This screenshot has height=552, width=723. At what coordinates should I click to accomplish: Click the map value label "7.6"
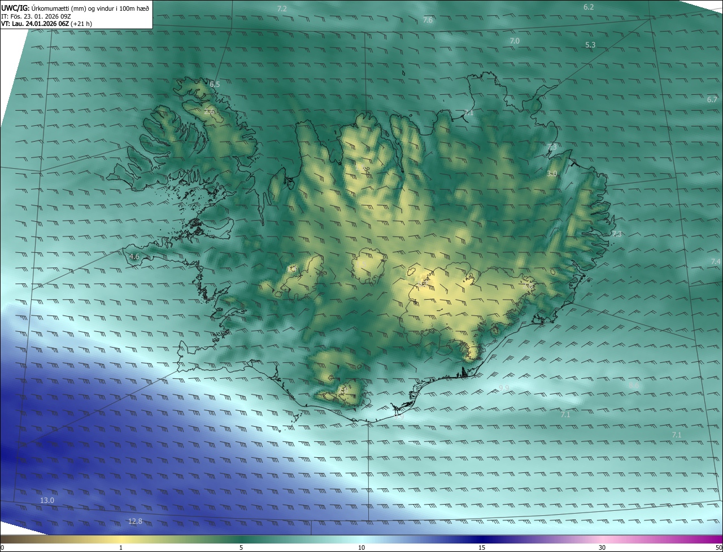coord(428,20)
